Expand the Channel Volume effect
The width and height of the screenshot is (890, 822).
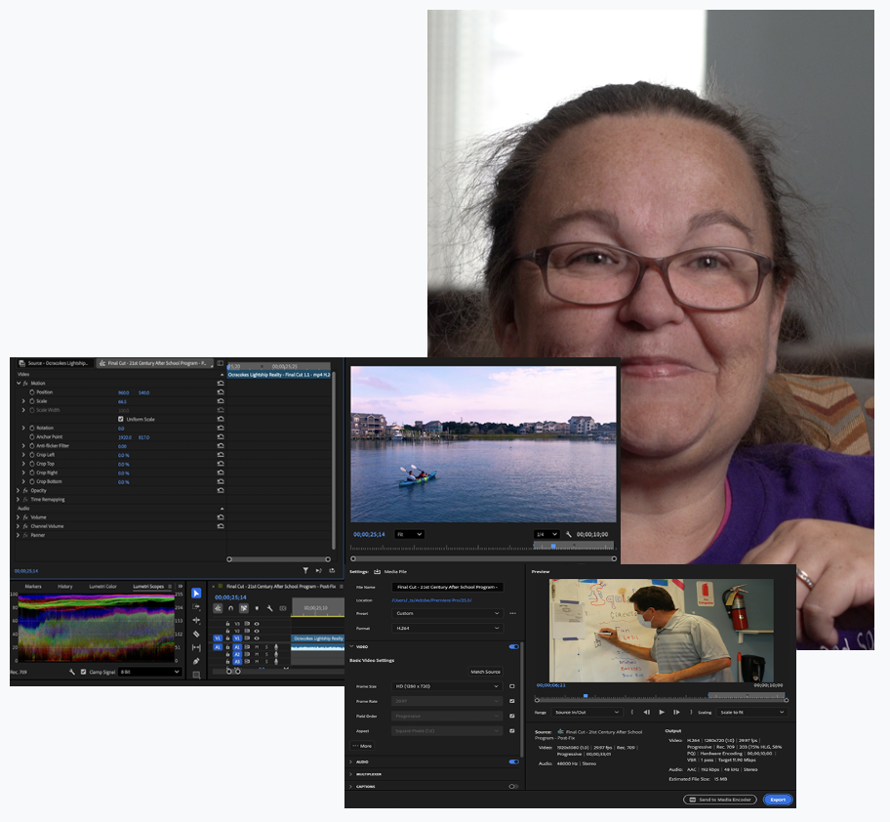[19, 526]
